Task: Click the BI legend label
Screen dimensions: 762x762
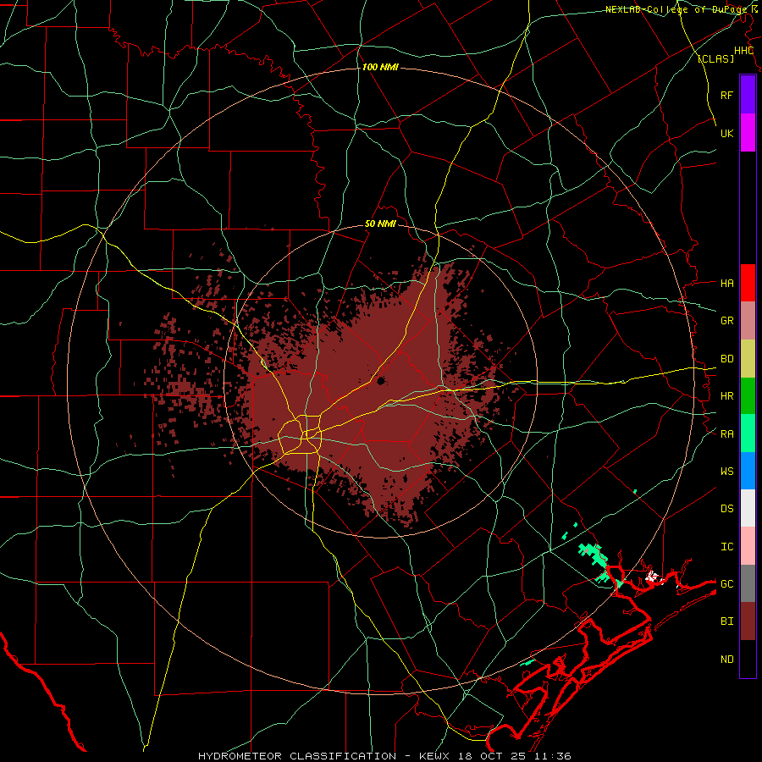Action: (726, 621)
